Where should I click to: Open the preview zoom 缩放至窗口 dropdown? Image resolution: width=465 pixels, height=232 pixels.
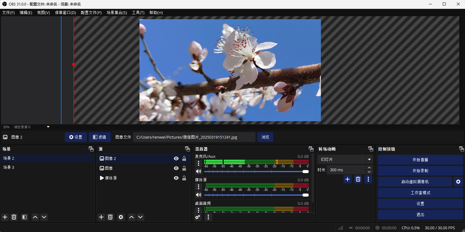tap(48, 127)
